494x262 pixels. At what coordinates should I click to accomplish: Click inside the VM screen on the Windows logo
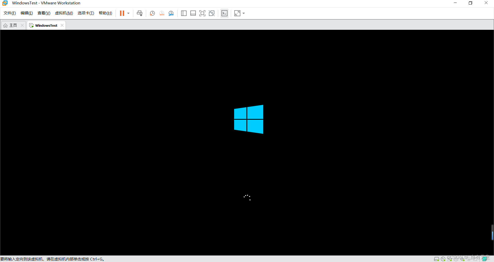pyautogui.click(x=249, y=119)
